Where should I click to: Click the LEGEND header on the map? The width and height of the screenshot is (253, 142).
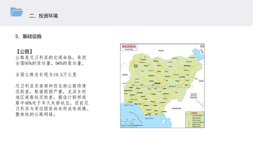[x=194, y=113]
